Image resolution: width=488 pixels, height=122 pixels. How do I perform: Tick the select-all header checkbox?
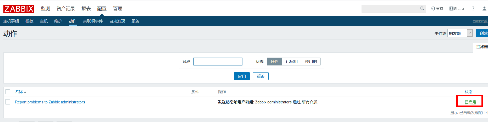coord(8,92)
